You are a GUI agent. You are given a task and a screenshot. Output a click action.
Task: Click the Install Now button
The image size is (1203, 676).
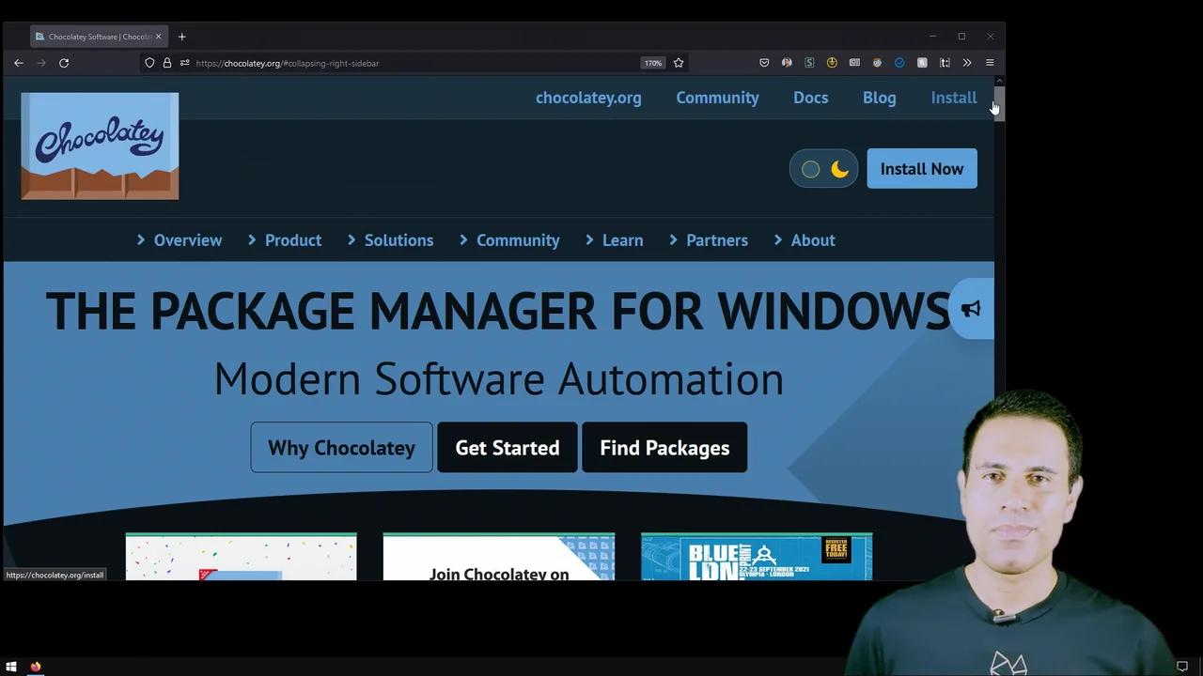921,168
